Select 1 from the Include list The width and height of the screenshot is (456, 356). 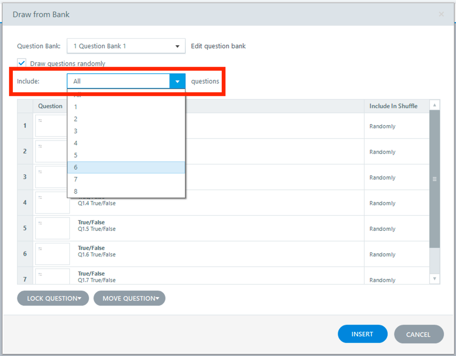[x=126, y=107]
